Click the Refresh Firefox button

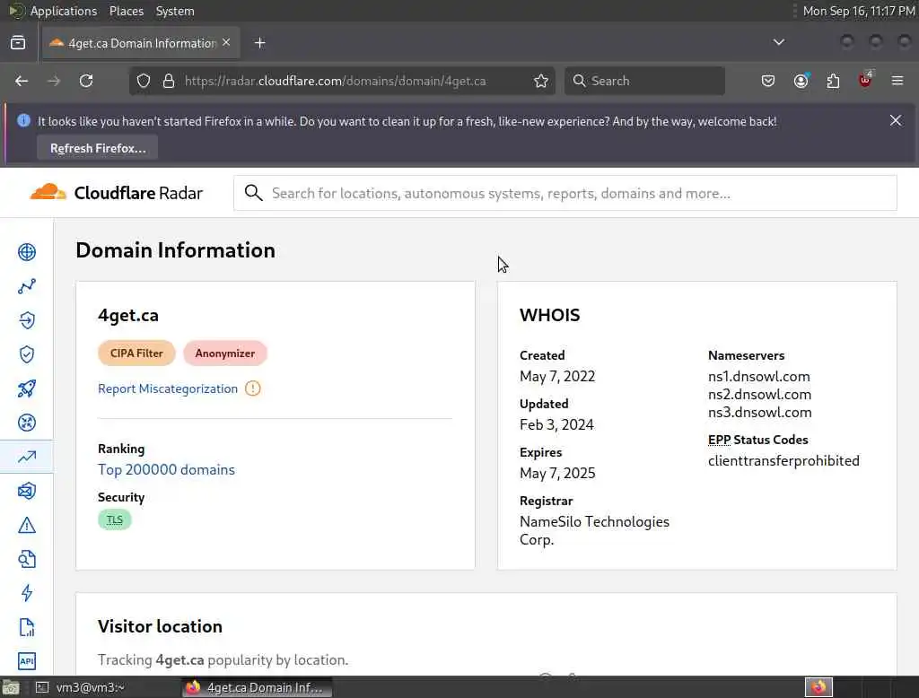[x=98, y=148]
